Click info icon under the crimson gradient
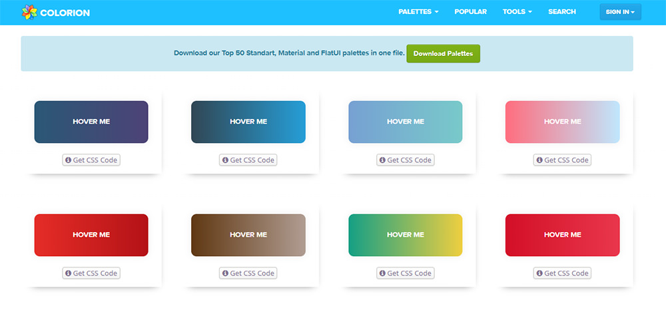The image size is (666, 310). coord(539,273)
